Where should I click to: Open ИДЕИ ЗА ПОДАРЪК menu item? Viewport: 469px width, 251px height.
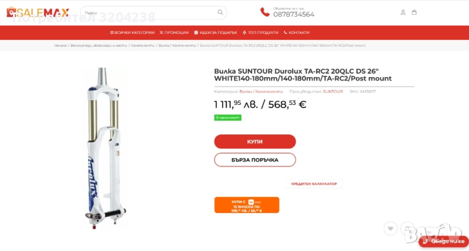[215, 33]
